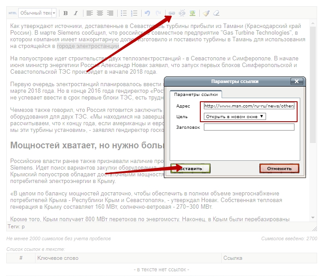Click the в тексте нет ссылок message
This screenshot has height=278, width=322.
point(161,270)
